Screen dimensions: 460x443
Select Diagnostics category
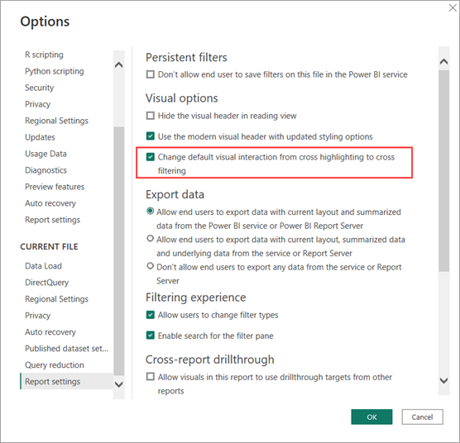(x=46, y=170)
